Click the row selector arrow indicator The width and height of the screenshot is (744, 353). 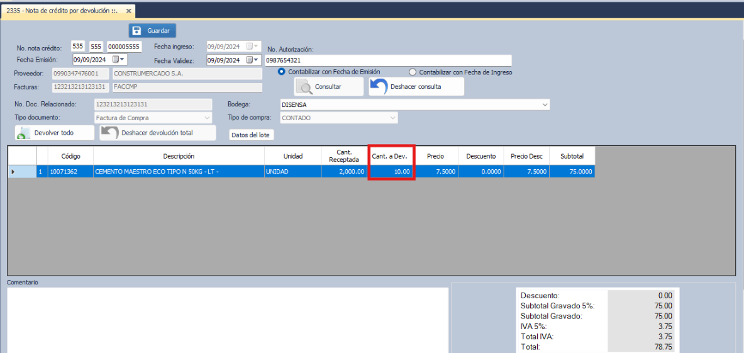[x=13, y=172]
